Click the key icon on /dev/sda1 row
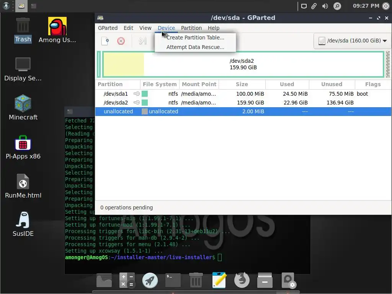This screenshot has height=294, width=392. tap(137, 94)
